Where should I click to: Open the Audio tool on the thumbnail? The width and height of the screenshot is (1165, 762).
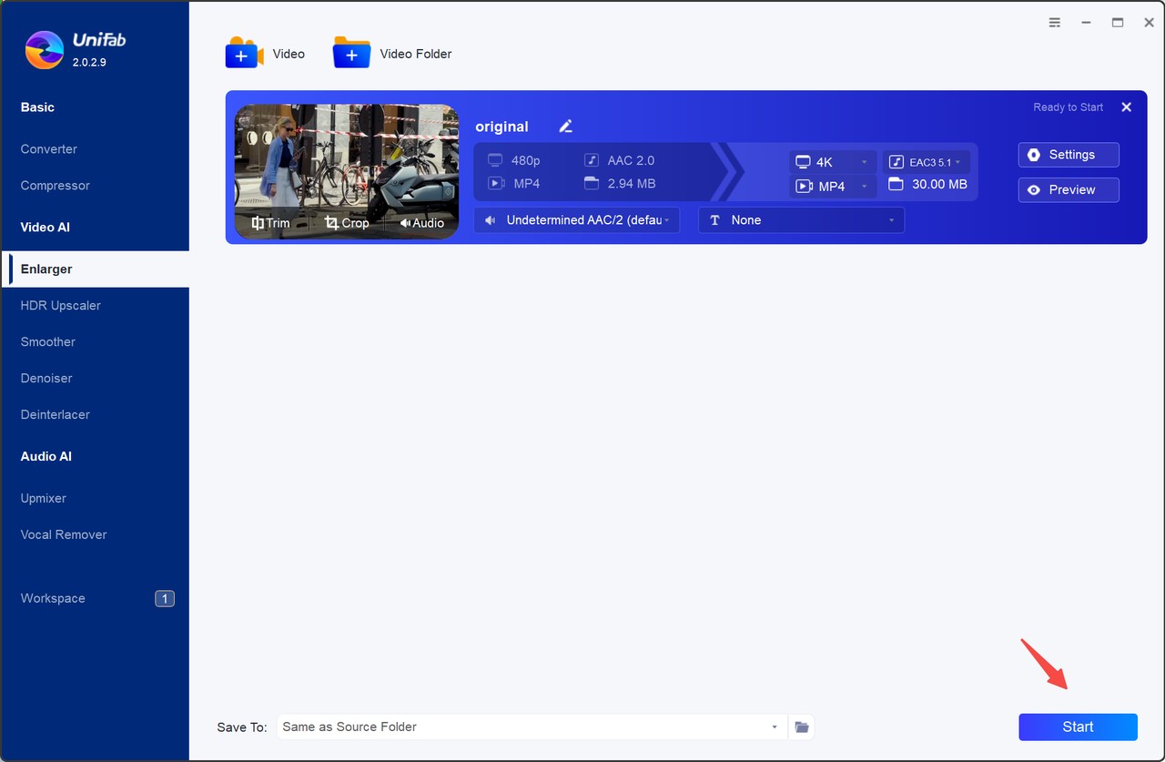[421, 223]
